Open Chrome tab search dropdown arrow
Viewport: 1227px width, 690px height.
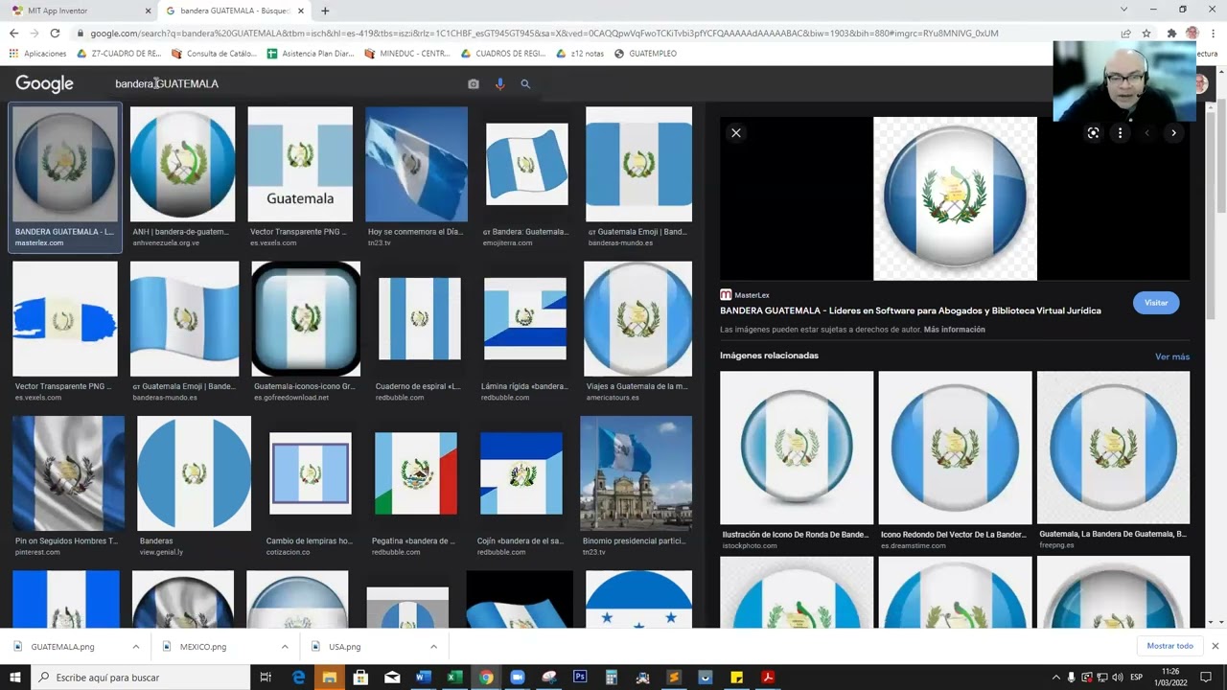(x=1123, y=10)
